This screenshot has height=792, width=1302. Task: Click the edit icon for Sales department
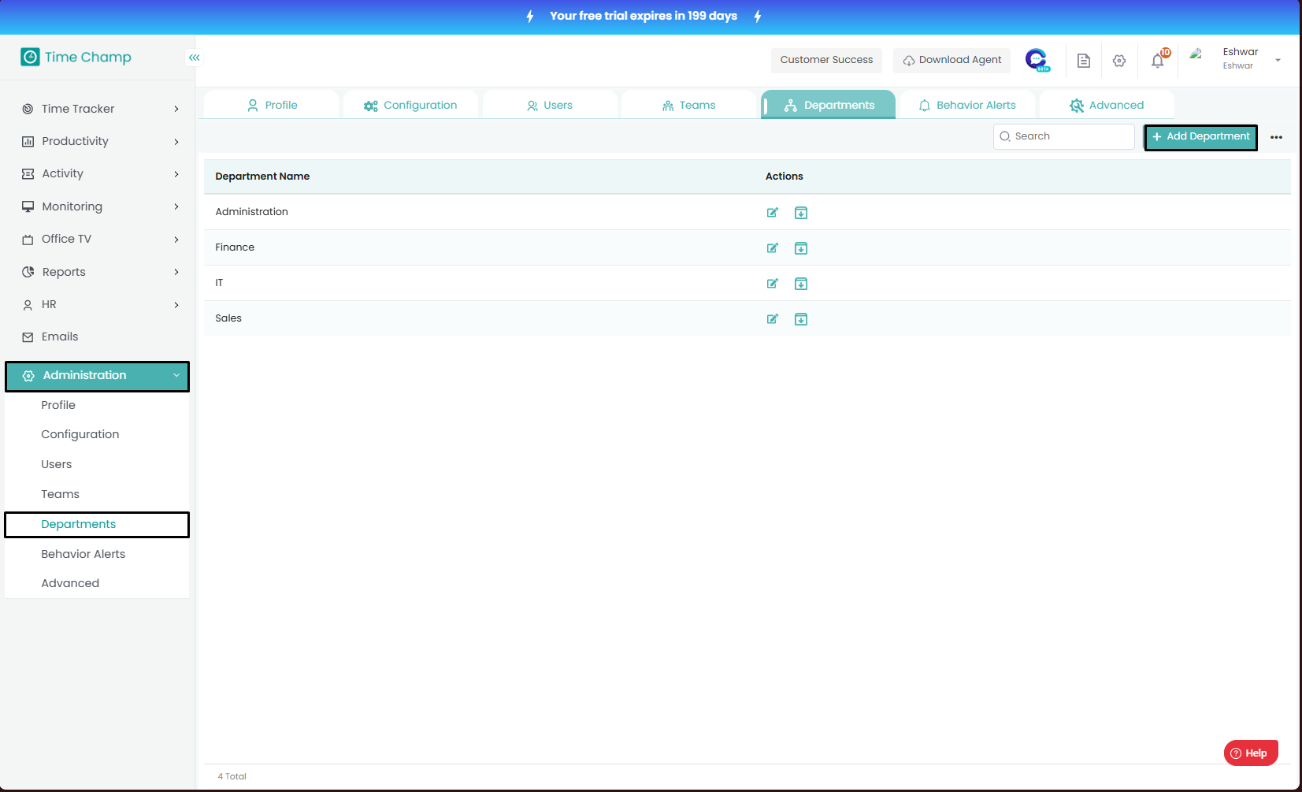[772, 319]
